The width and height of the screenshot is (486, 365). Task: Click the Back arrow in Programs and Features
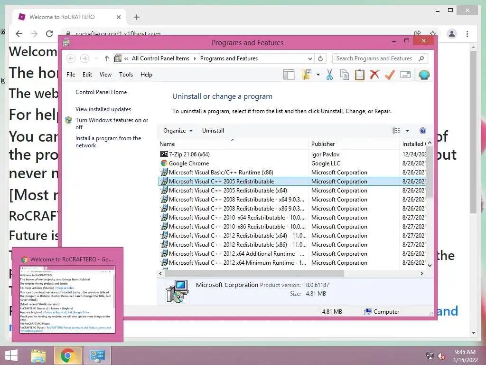pyautogui.click(x=71, y=58)
